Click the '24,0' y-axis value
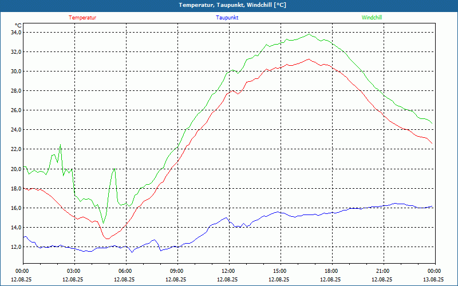Screen dimensions: 458x286 17,130
